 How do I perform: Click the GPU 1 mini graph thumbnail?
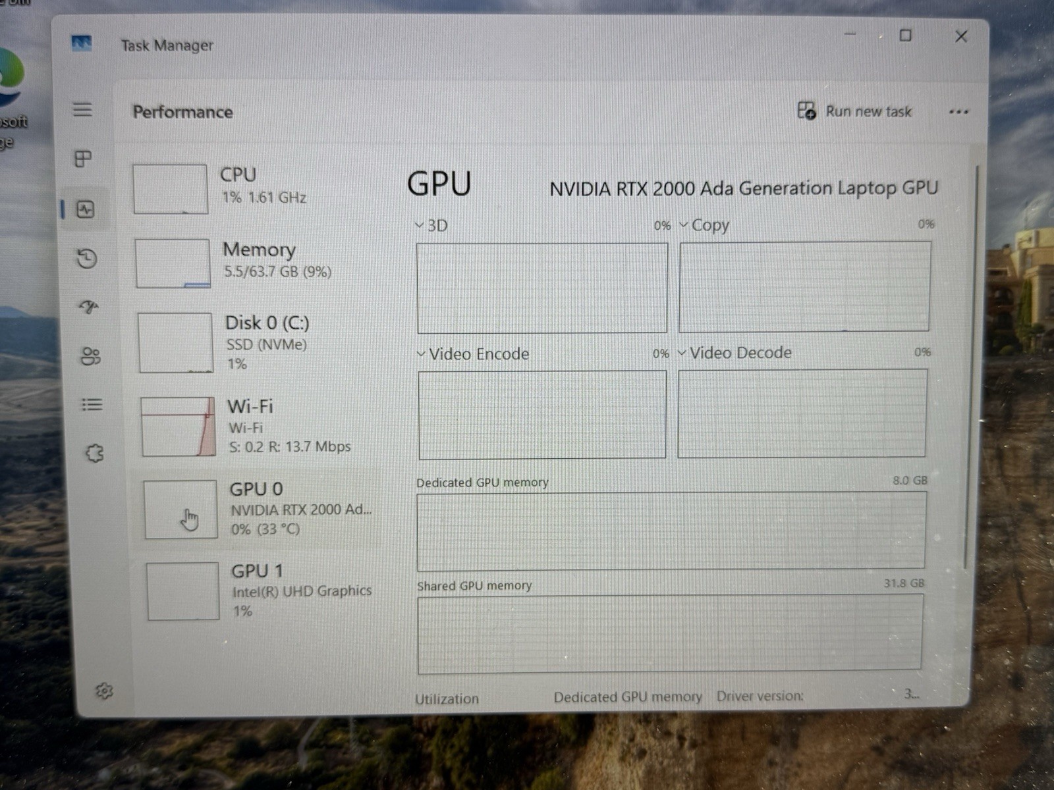click(182, 591)
